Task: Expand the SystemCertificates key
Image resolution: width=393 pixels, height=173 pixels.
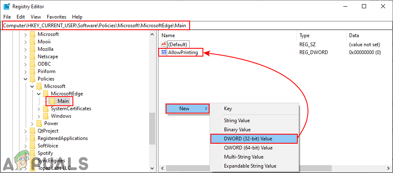Action: (39, 109)
